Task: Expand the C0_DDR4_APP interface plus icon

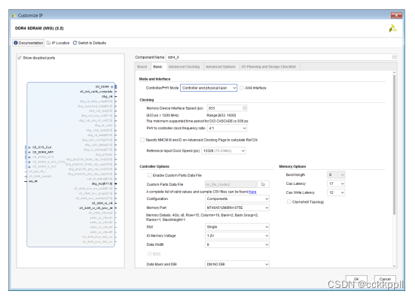Action: [x=29, y=152]
